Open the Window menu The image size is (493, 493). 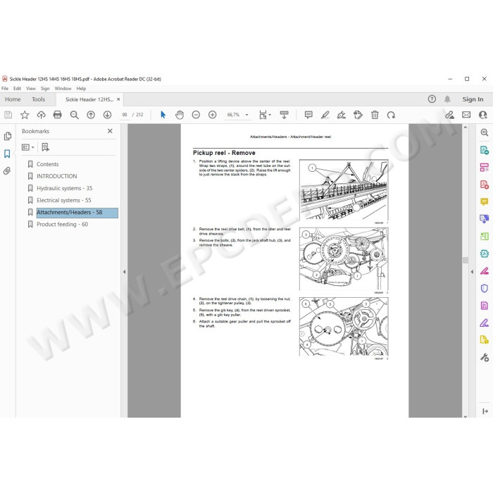(x=63, y=89)
